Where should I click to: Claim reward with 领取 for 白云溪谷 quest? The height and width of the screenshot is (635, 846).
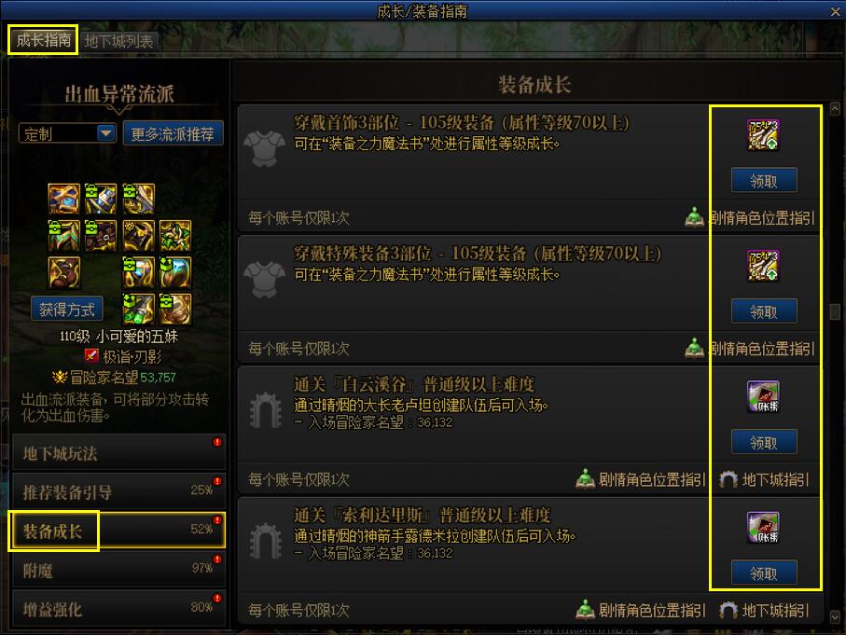[764, 442]
